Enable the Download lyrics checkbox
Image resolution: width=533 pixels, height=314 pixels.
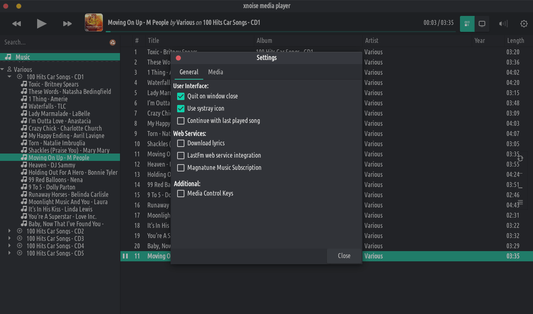181,143
